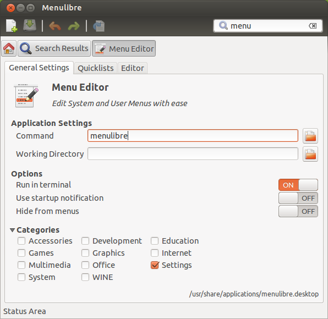Clear the search field with the erase icon
This screenshot has width=328, height=319.
pos(313,26)
